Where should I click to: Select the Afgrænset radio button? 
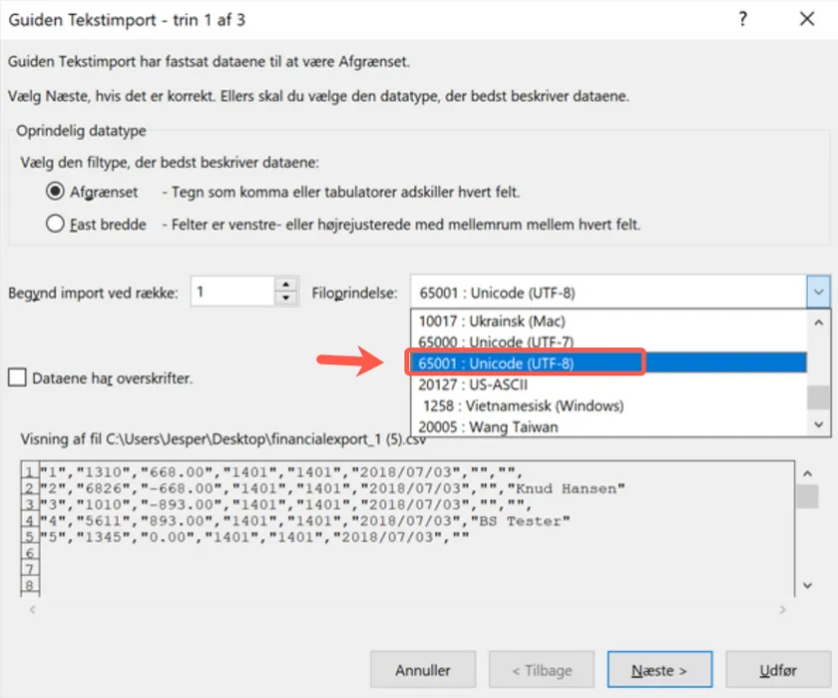point(56,192)
